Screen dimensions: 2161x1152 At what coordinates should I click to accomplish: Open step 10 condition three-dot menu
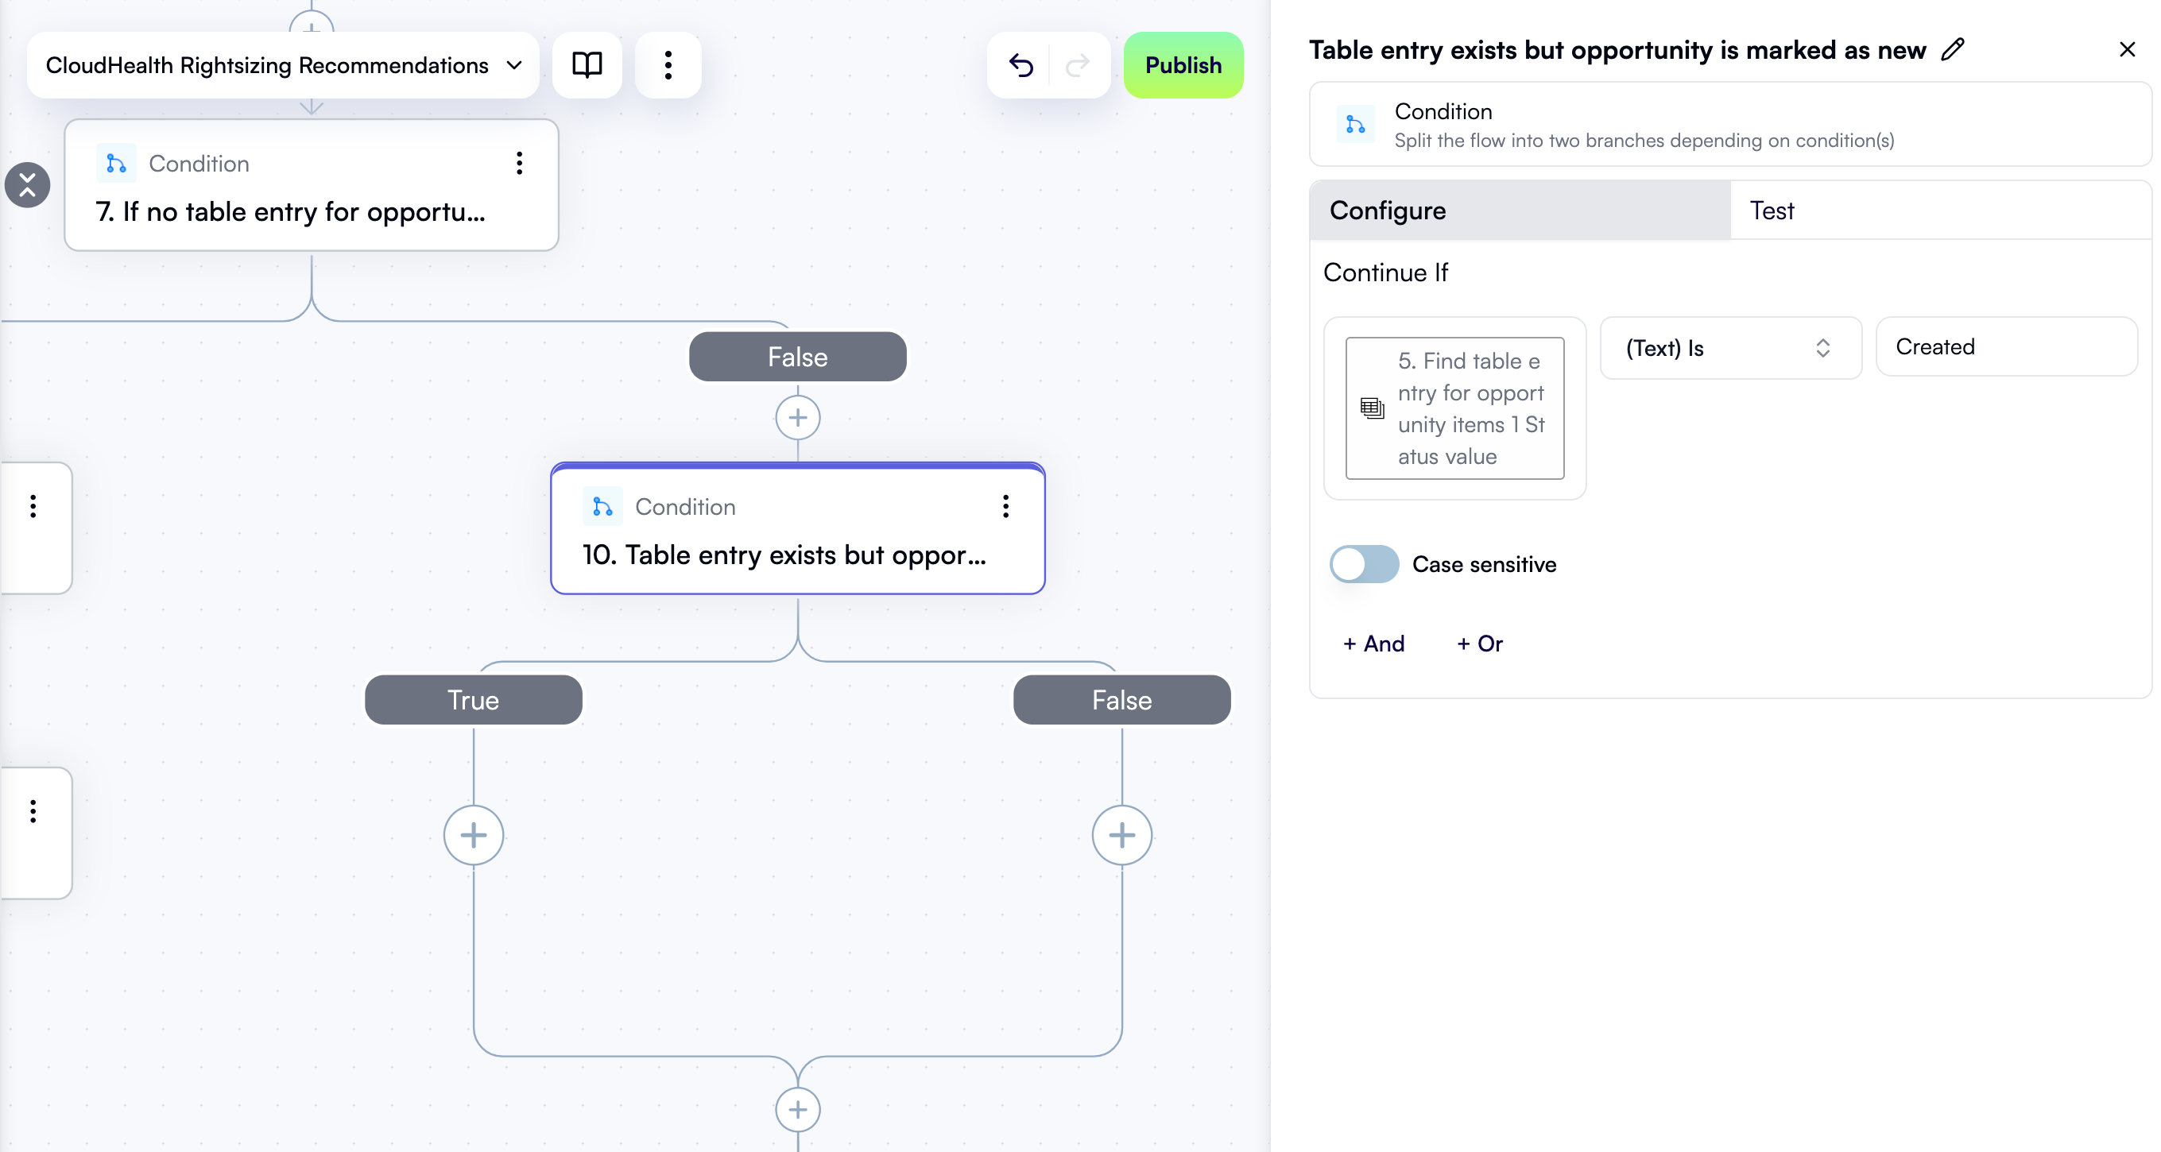(x=1005, y=506)
